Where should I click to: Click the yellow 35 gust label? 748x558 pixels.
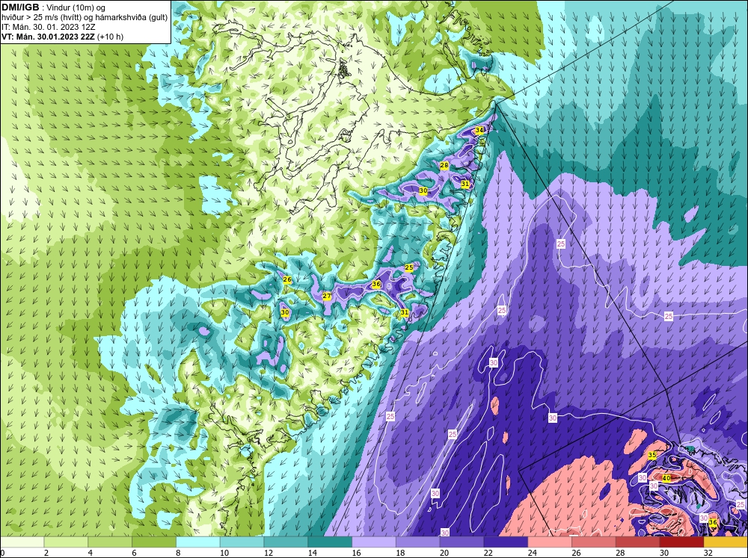(x=652, y=455)
